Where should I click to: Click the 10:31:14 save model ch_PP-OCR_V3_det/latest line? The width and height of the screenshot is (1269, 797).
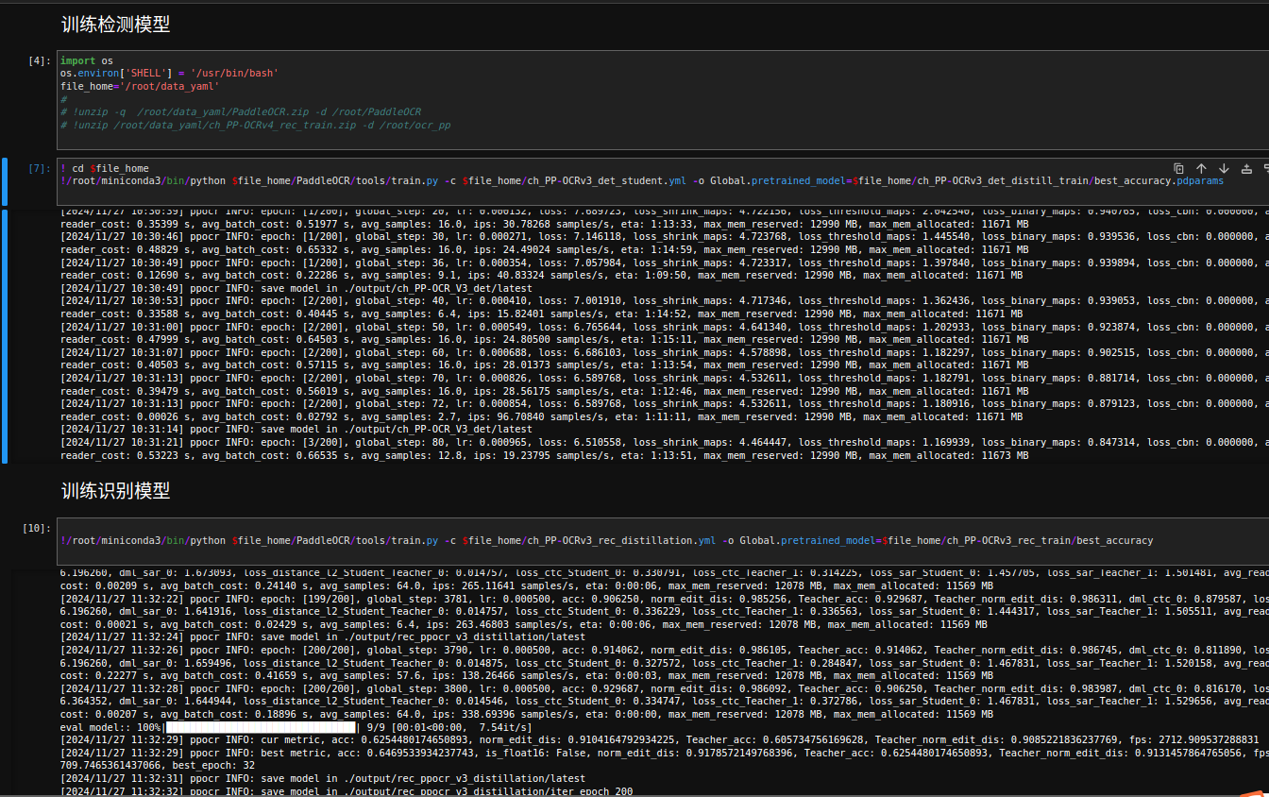(x=296, y=429)
